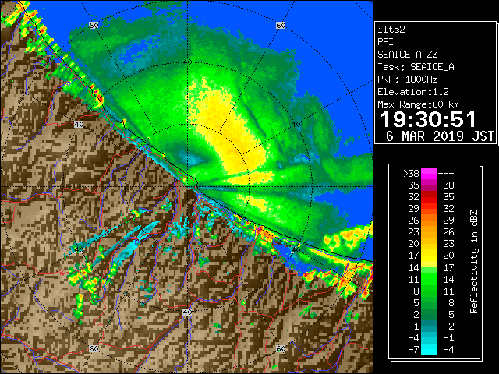Click the 19:30:51 timestamp
Viewport: 499px width, 374px height.
coord(428,119)
